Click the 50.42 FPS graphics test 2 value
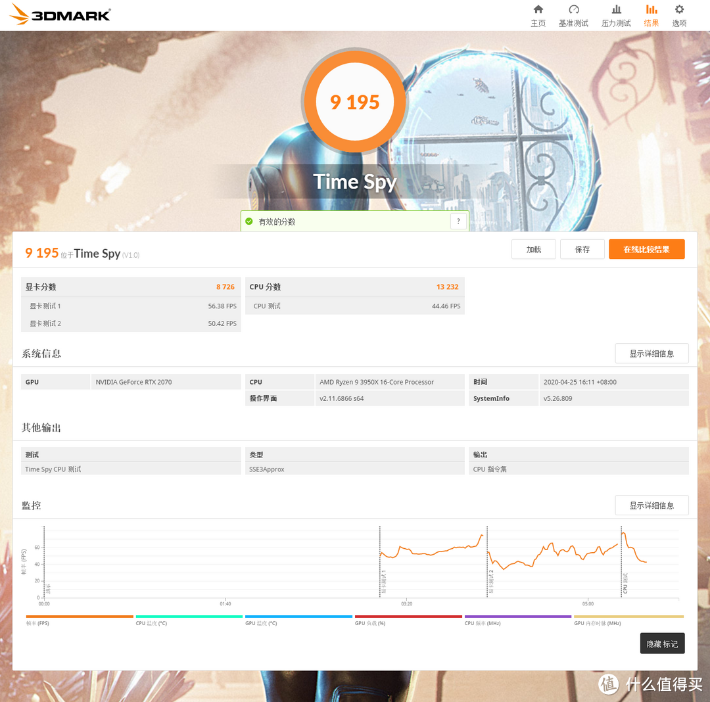Viewport: 710px width, 702px height. 222,323
